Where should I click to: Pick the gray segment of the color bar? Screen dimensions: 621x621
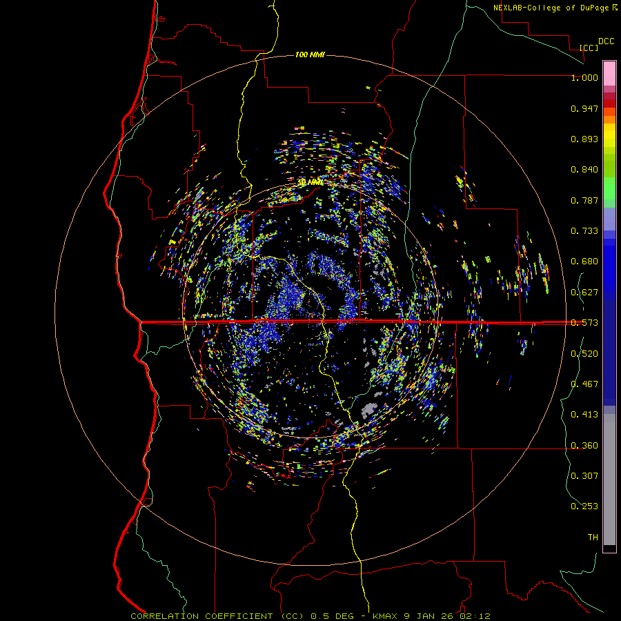point(609,480)
